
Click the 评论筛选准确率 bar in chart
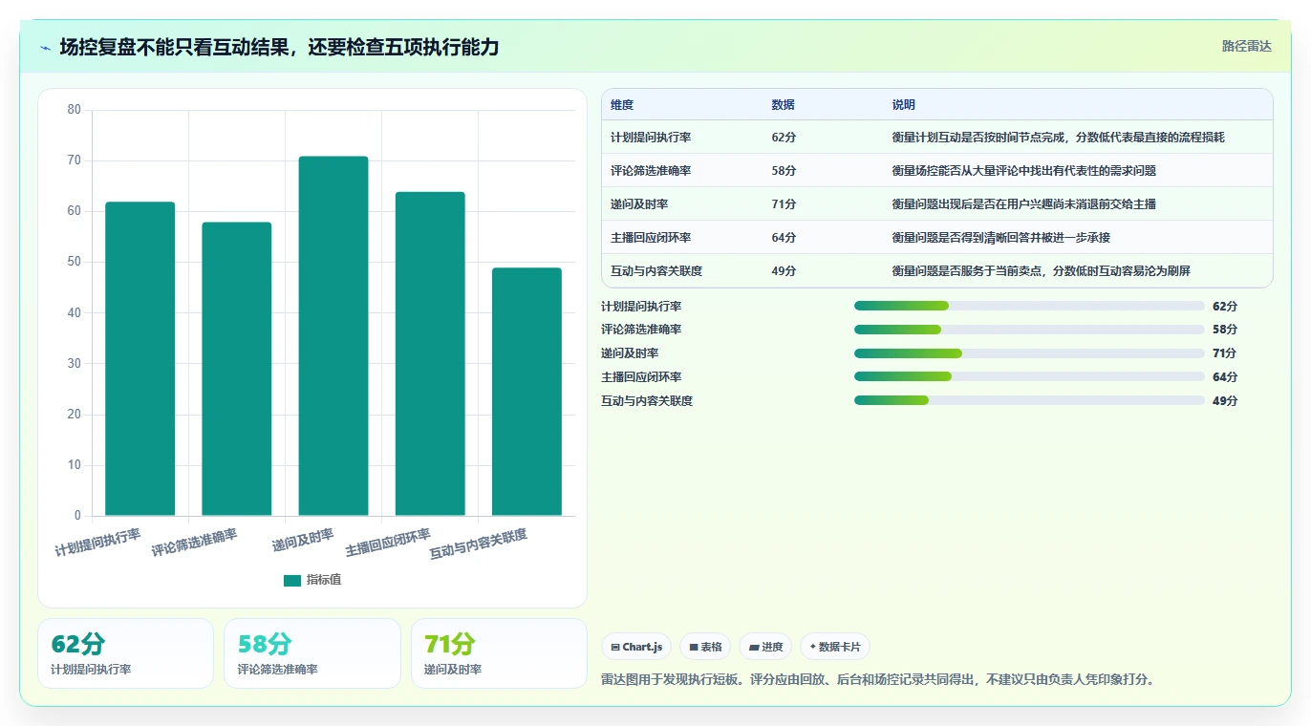pyautogui.click(x=236, y=369)
